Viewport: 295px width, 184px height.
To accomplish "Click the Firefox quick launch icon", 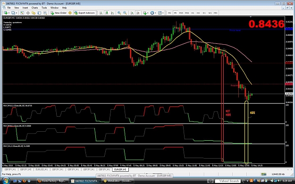I will (x=24, y=181).
